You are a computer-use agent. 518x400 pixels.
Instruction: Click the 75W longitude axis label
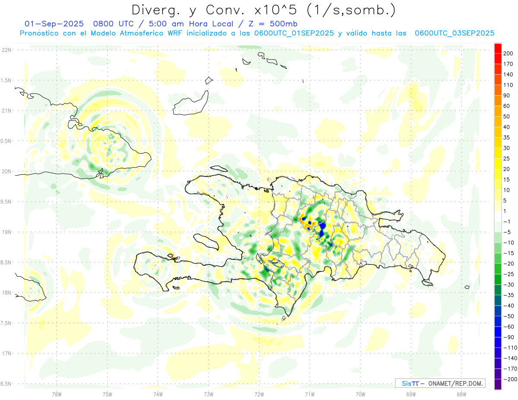[107, 394]
